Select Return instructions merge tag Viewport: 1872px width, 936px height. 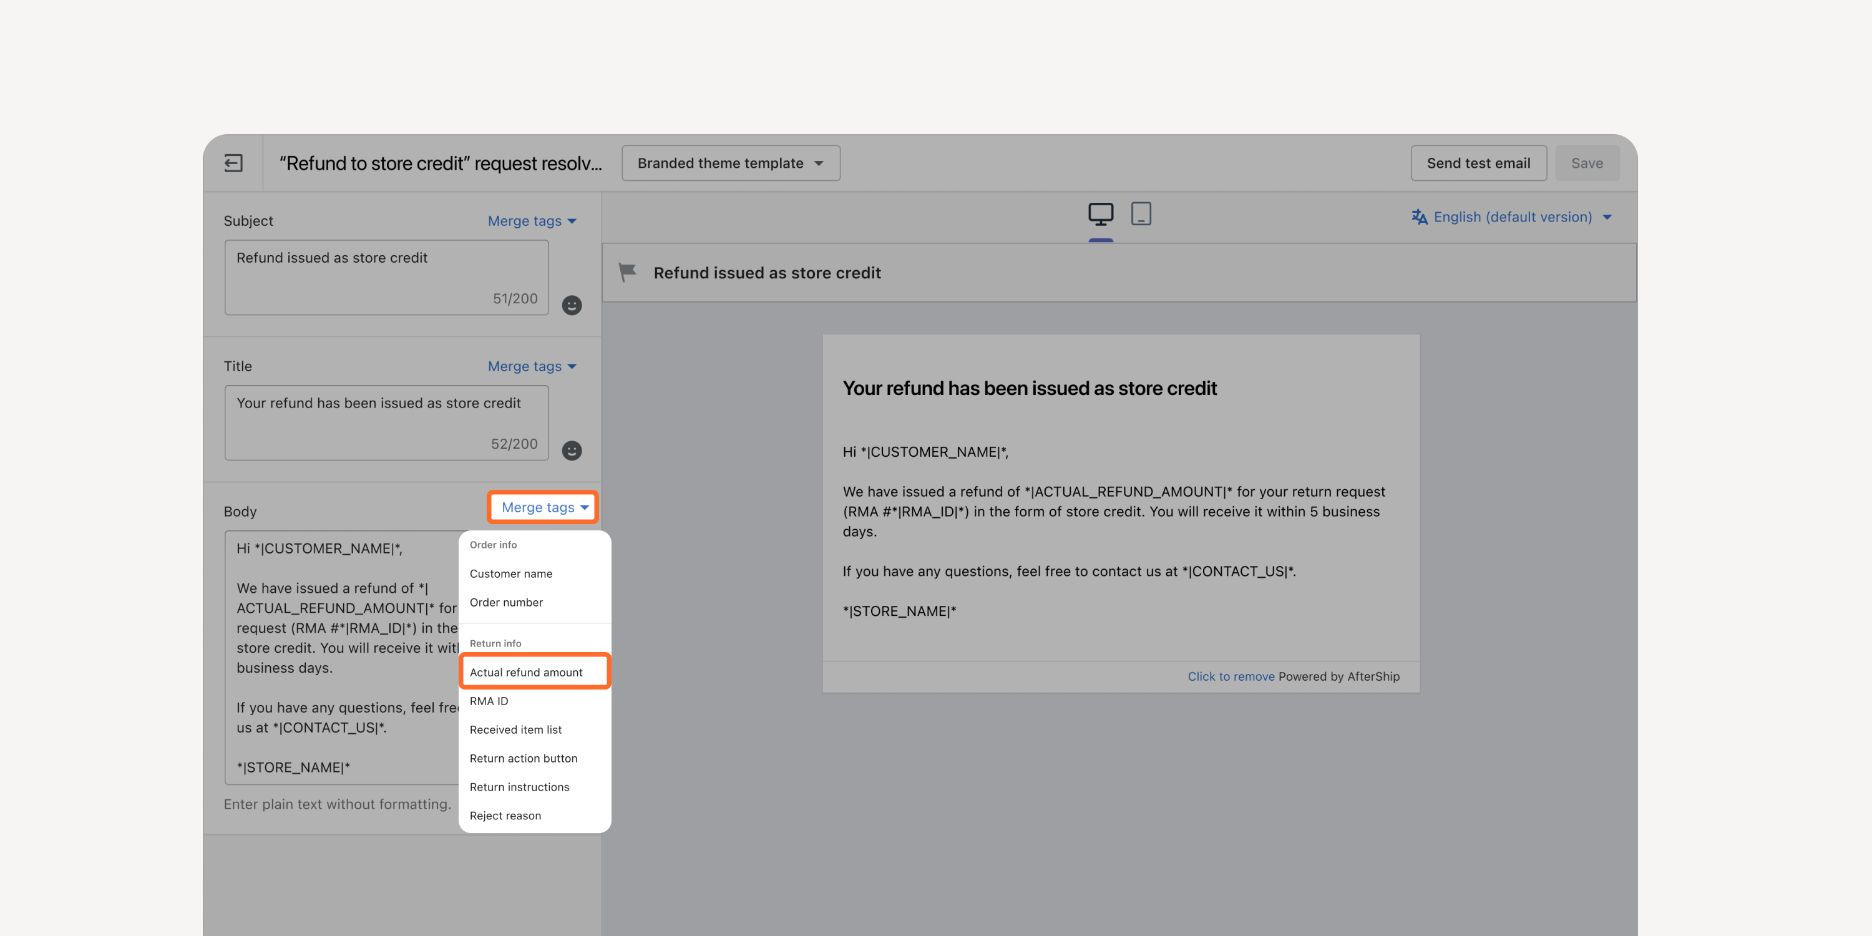pos(534,787)
